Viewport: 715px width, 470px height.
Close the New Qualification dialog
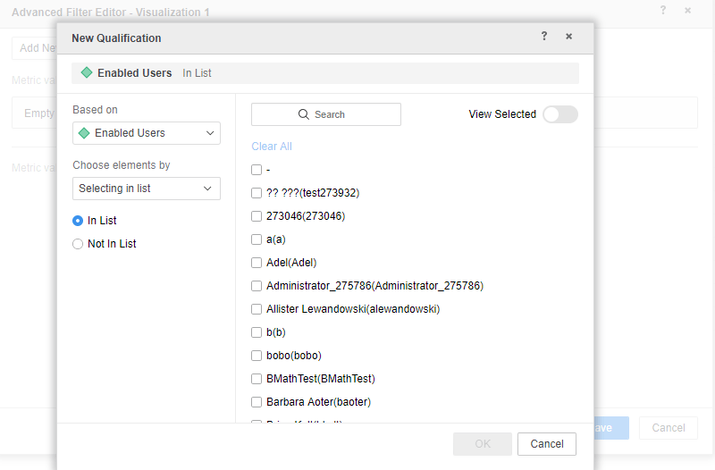pos(568,38)
